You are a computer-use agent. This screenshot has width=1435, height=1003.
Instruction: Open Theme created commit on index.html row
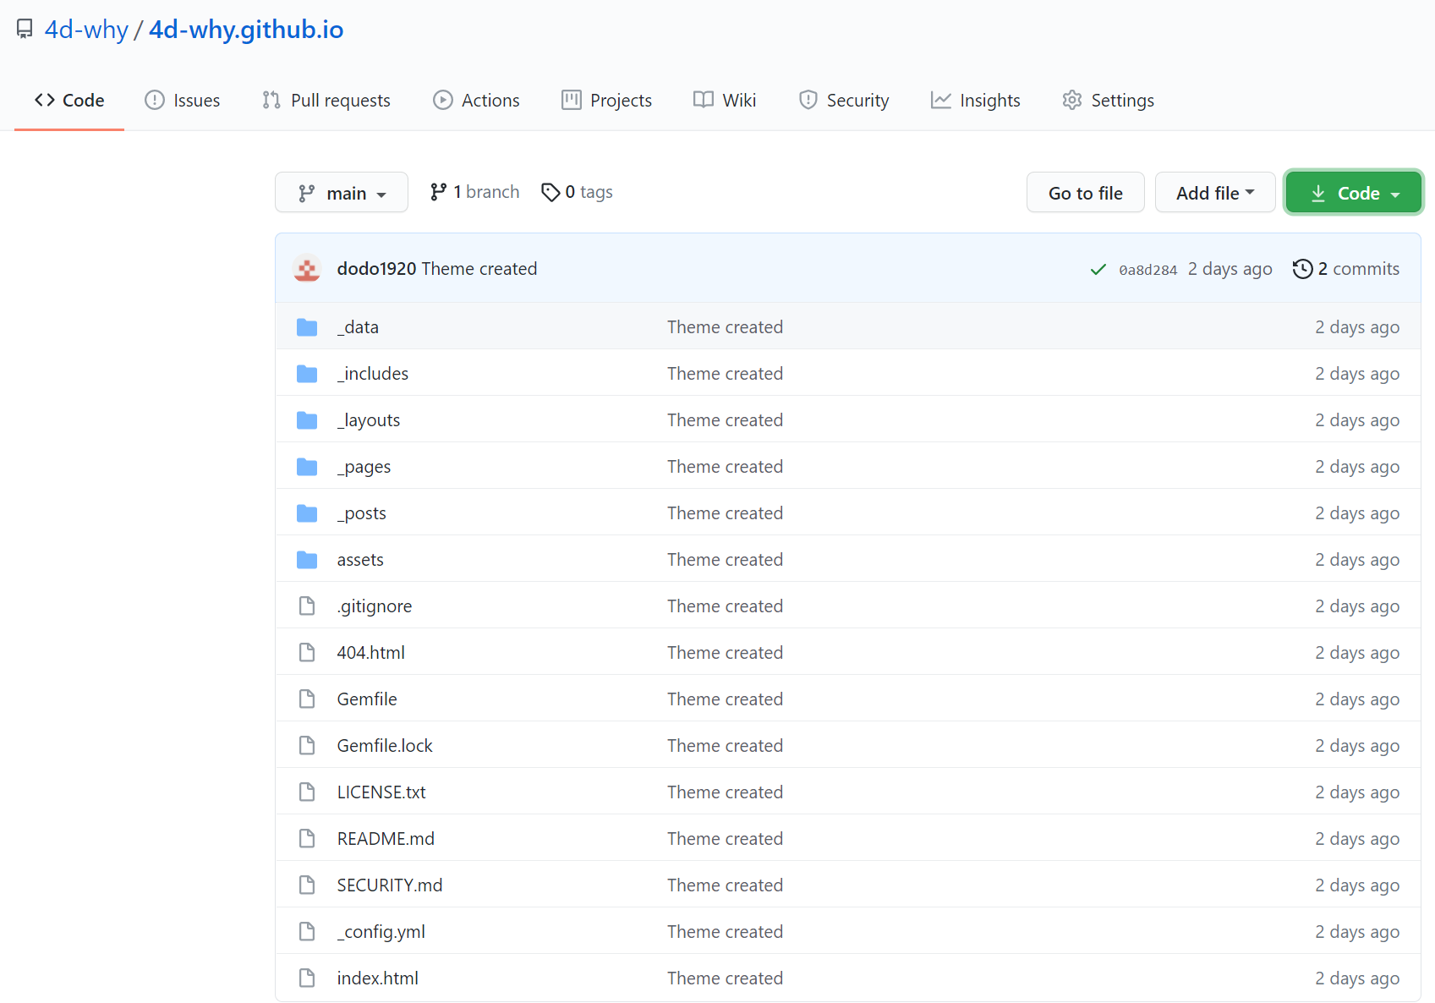(725, 978)
